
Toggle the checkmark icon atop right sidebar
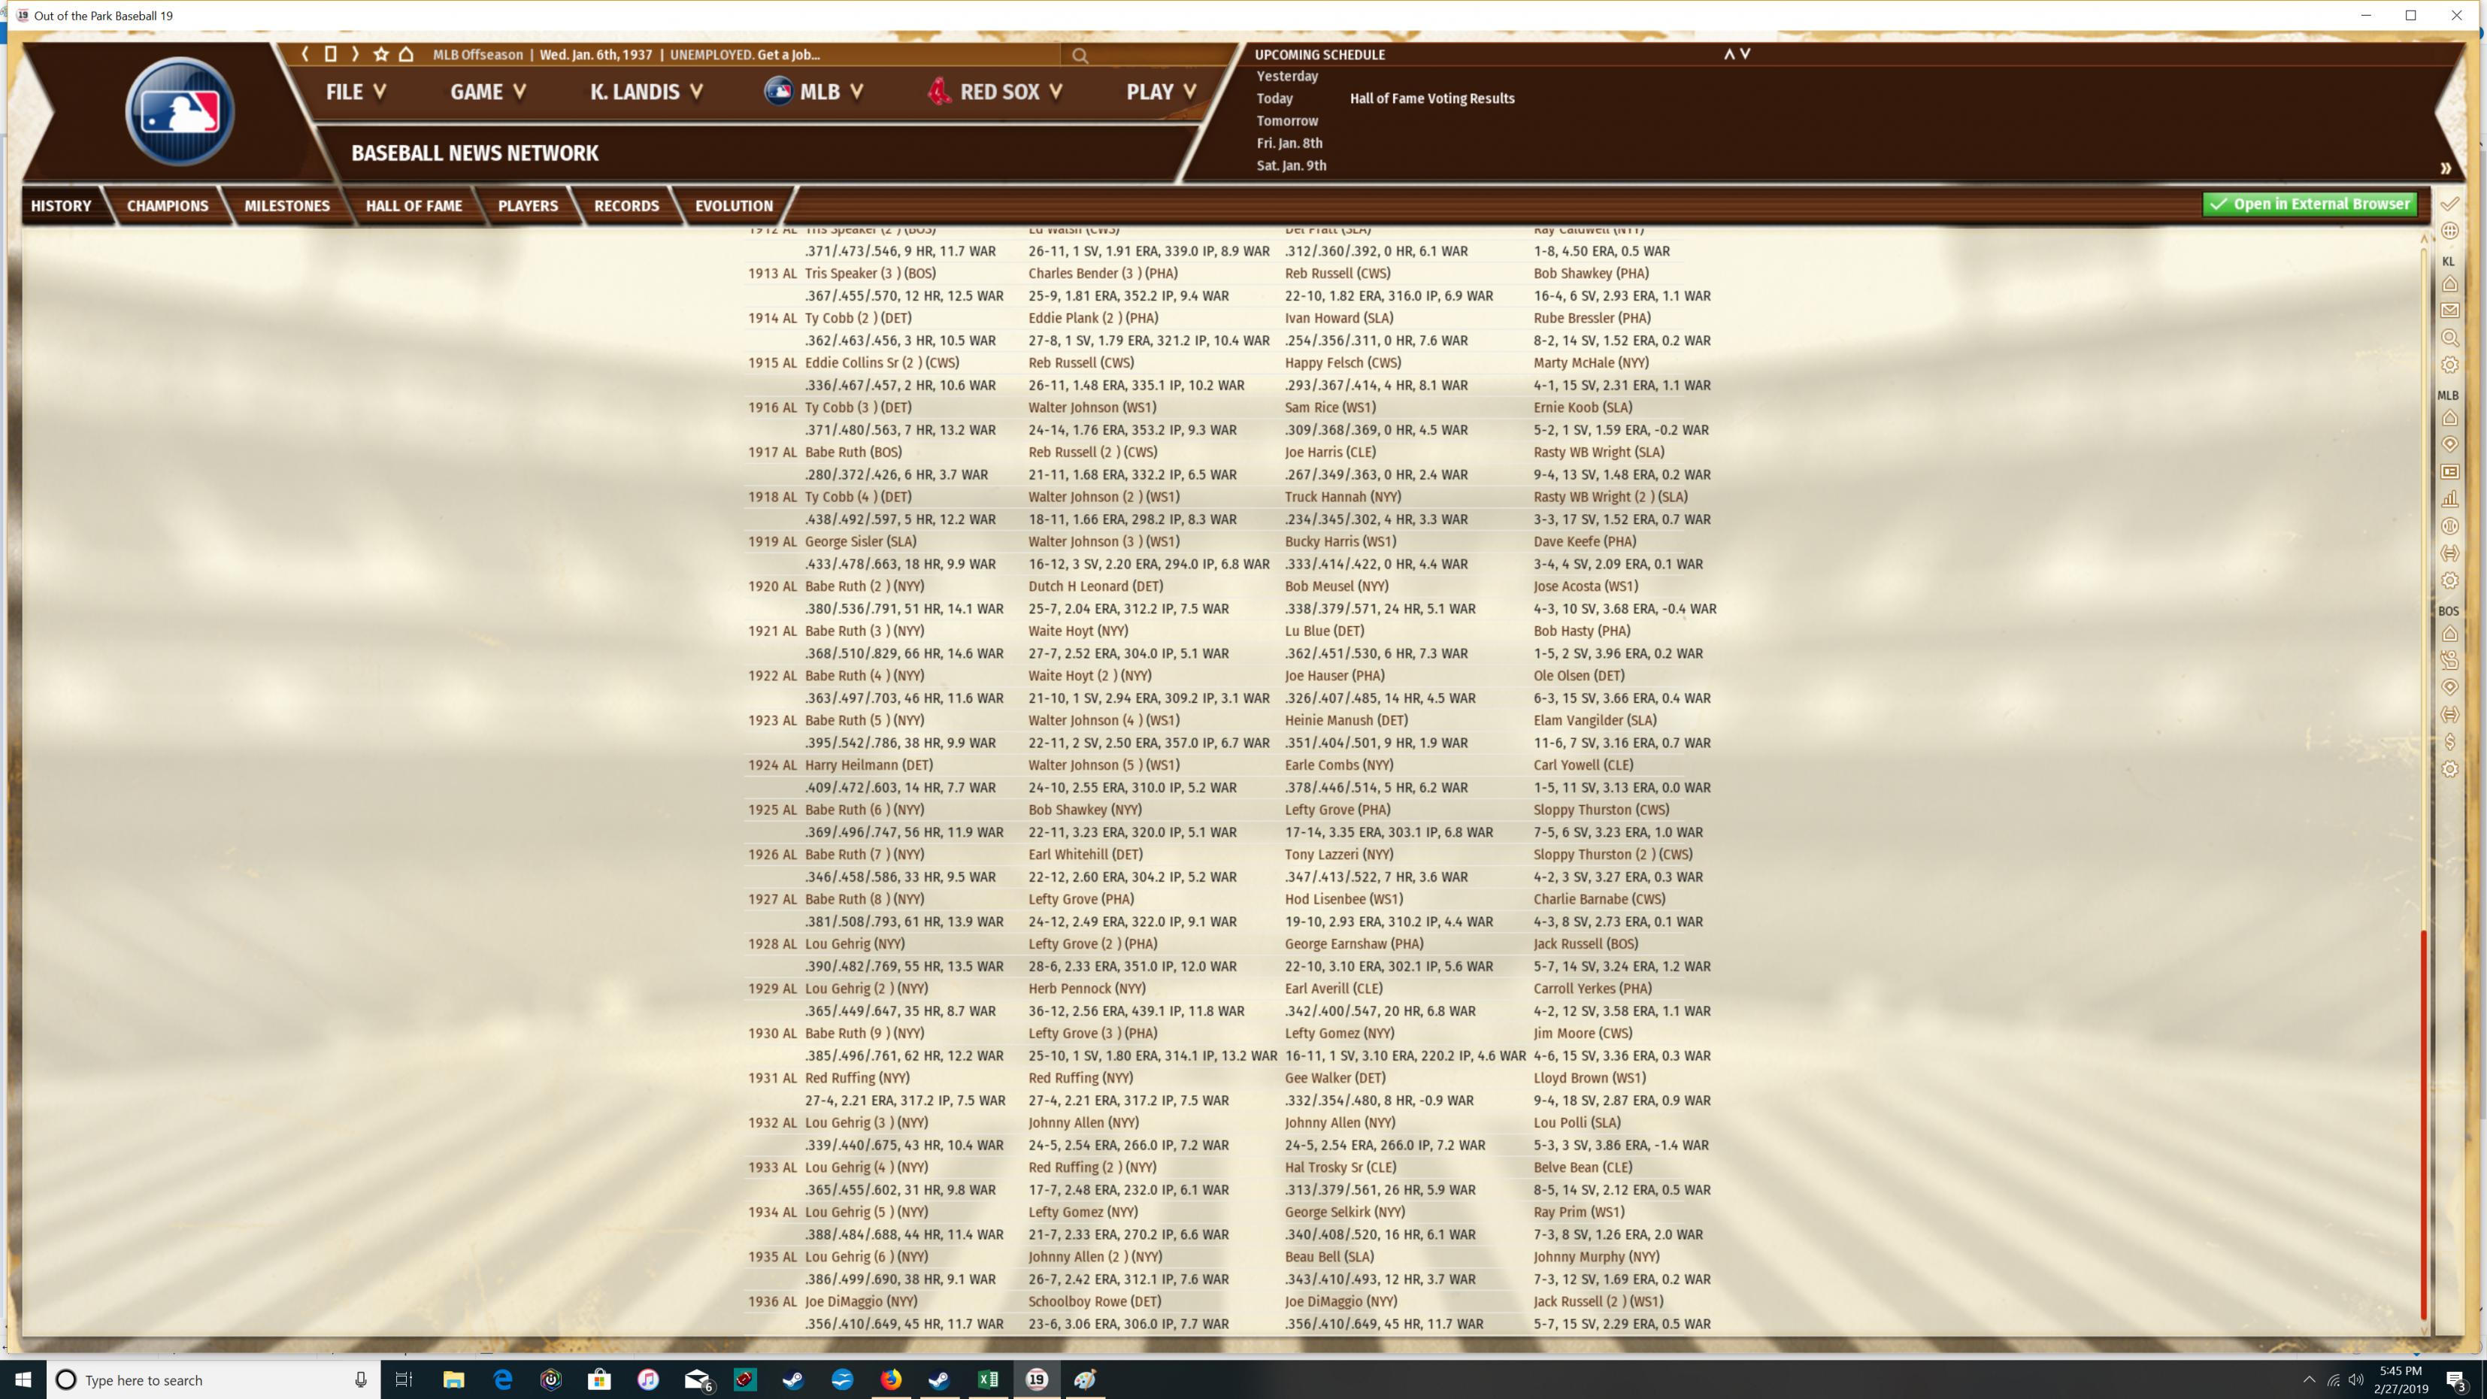click(2449, 204)
